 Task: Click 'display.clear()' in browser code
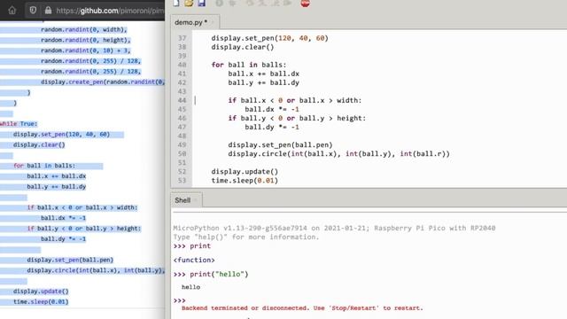click(x=39, y=144)
